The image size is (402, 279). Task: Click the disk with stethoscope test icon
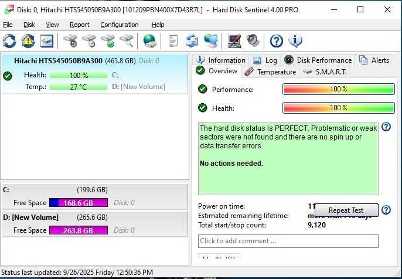[70, 41]
